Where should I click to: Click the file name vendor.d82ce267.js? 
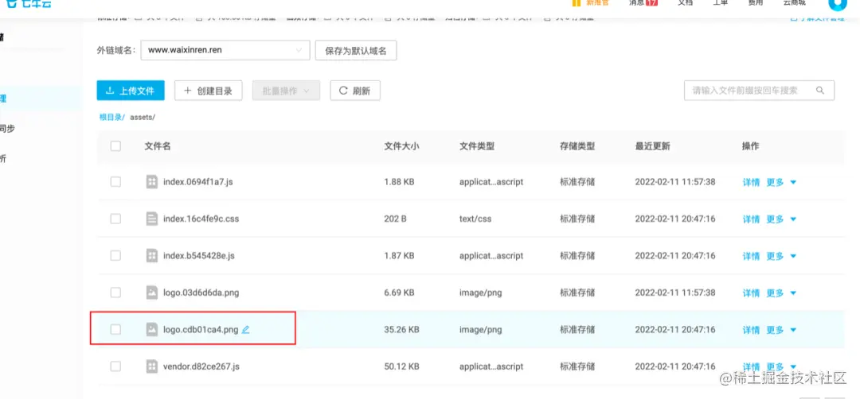click(201, 366)
